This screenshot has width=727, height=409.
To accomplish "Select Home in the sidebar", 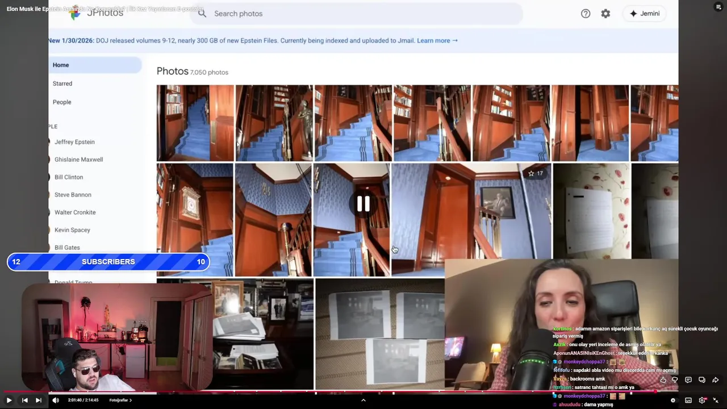I will tap(95, 65).
